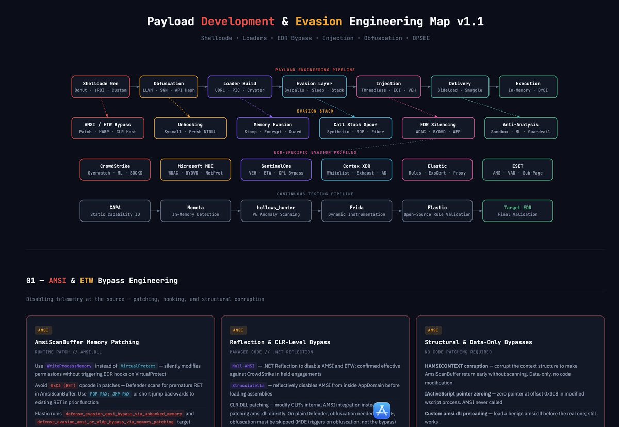This screenshot has width=619, height=427.
Task: Click the '01 — AMSI & ETW Bypass Engineering' heading
Action: click(102, 281)
